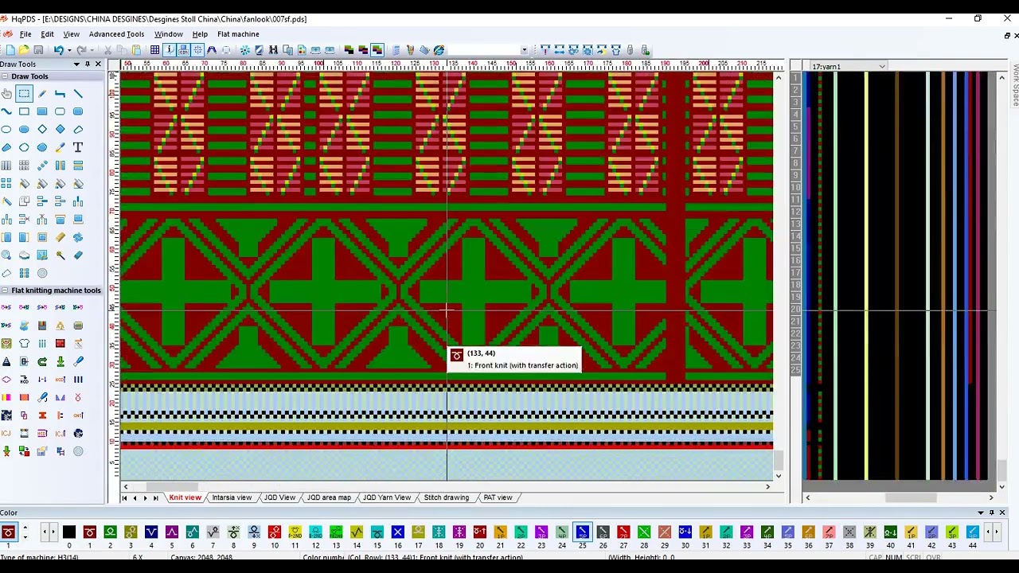Select color number 10 red swatch
The width and height of the screenshot is (1019, 573).
coord(275,532)
